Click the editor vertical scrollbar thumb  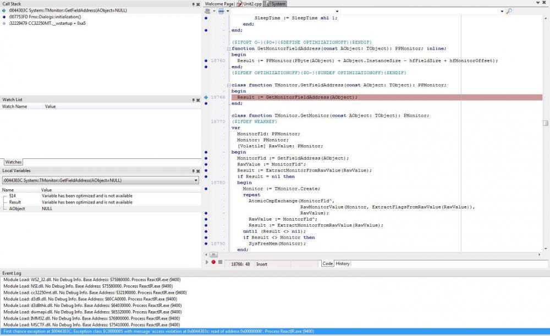(x=546, y=123)
